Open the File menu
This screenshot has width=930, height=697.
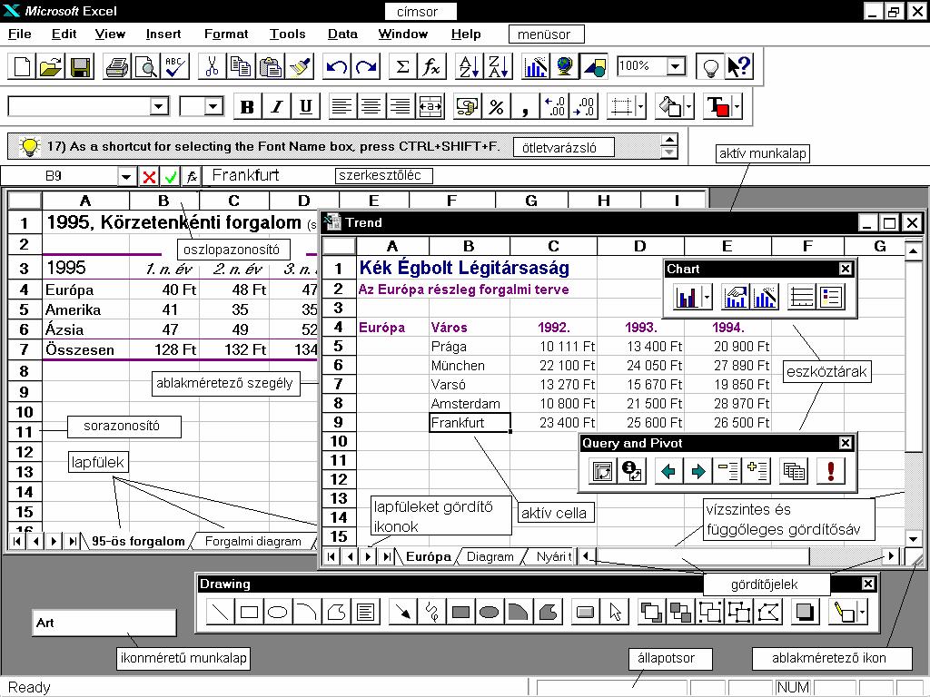pyautogui.click(x=20, y=34)
